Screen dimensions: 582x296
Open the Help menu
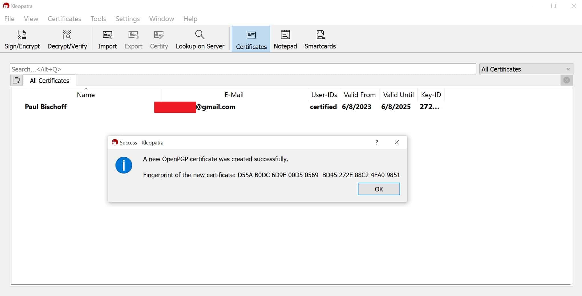(190, 19)
